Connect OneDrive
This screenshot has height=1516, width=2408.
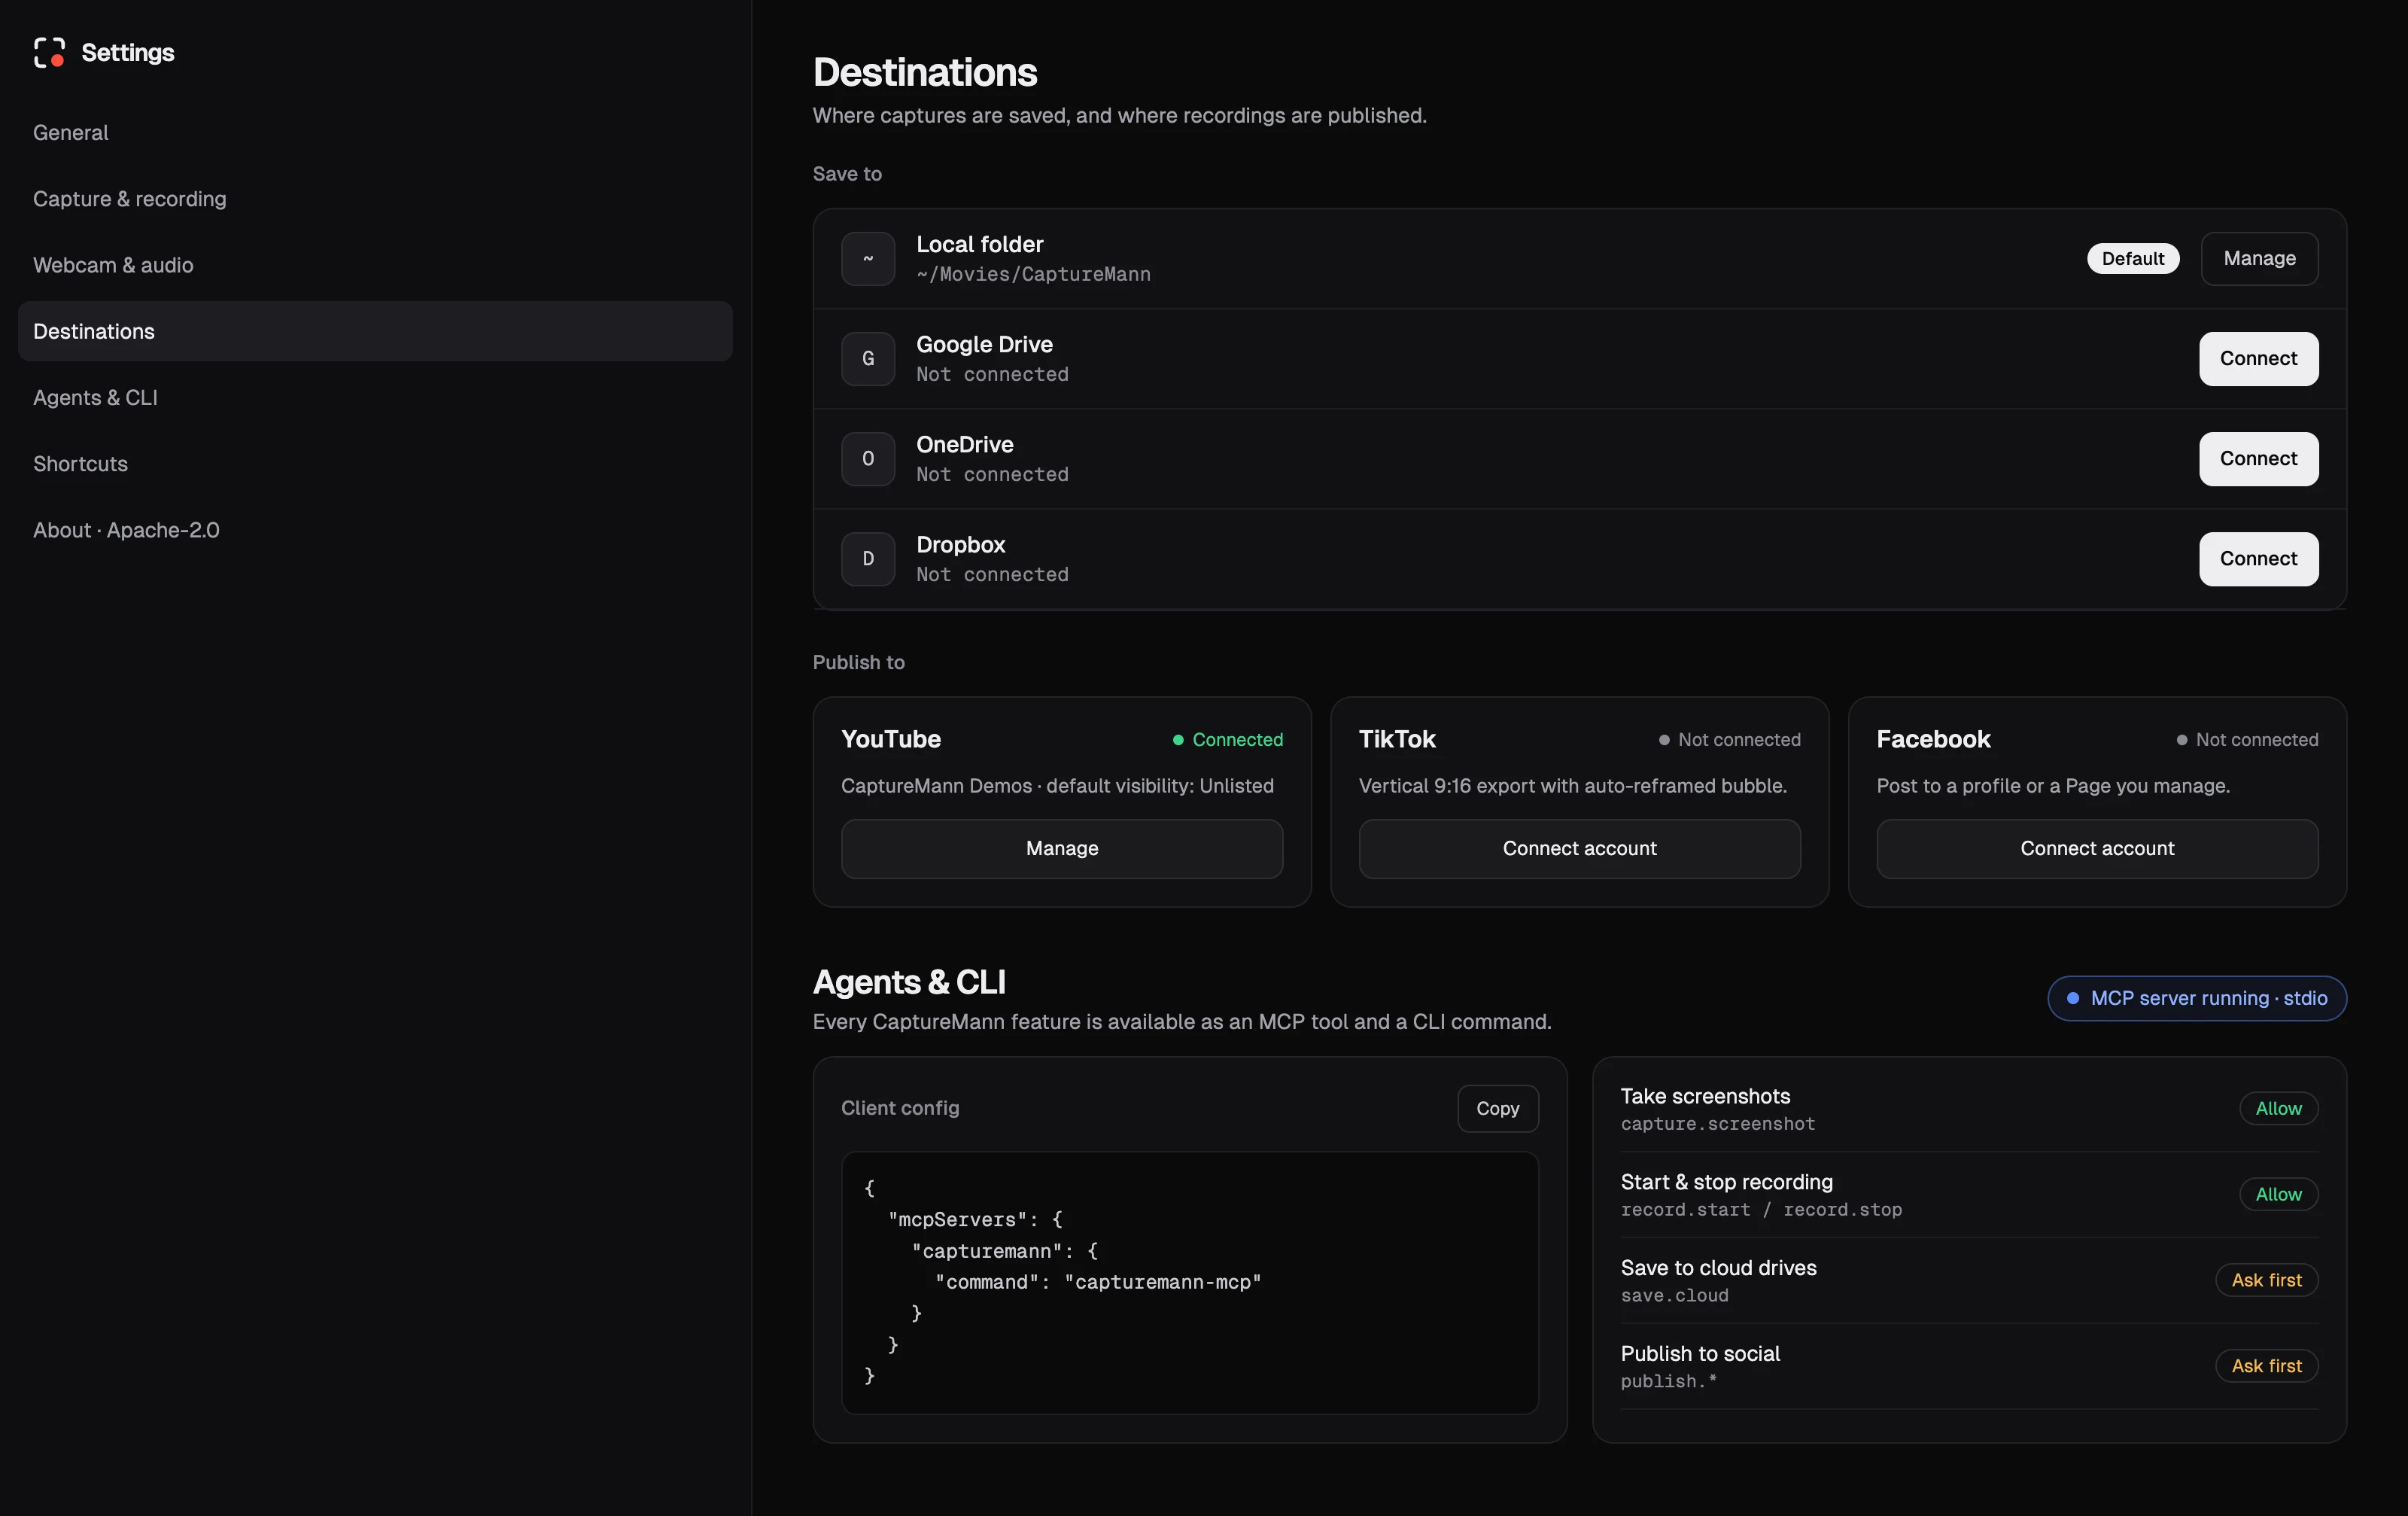pyautogui.click(x=2258, y=459)
